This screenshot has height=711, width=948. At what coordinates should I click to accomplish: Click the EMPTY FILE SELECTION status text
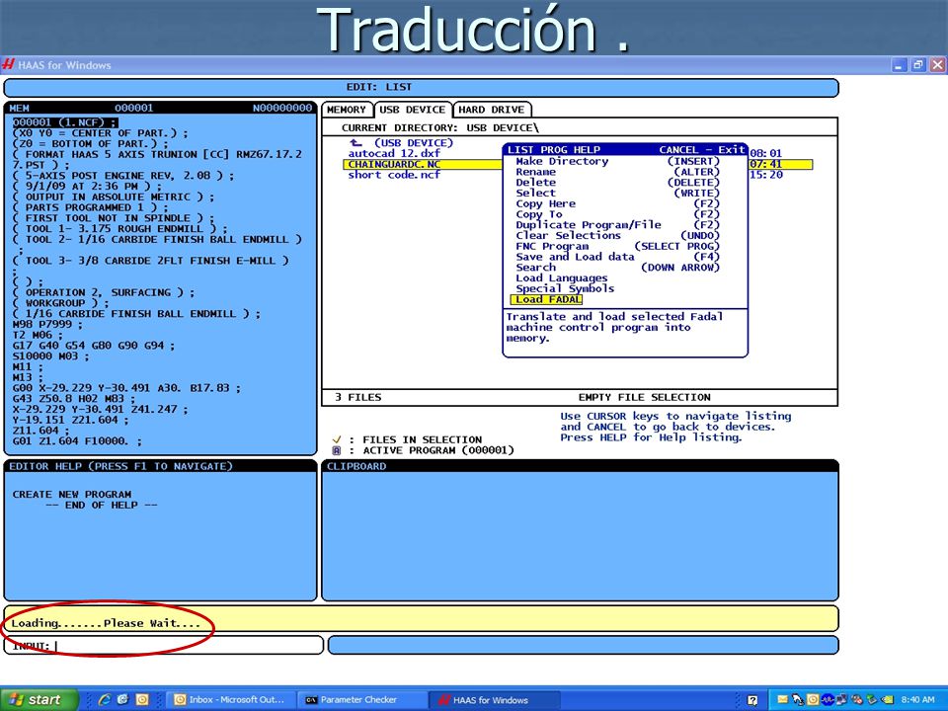pos(645,397)
